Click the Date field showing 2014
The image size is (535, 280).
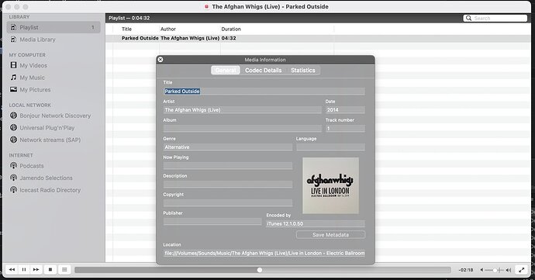click(x=345, y=110)
